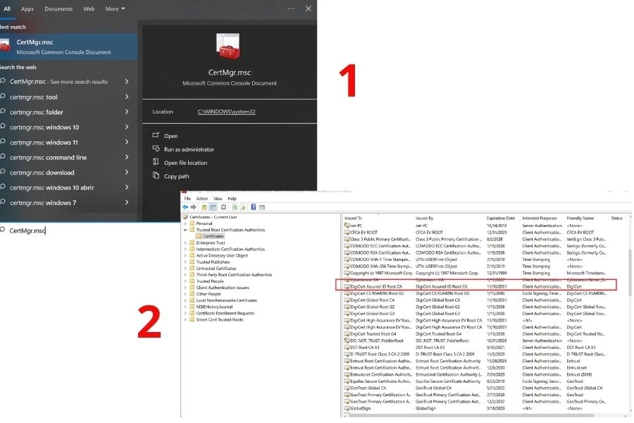634x423 pixels.
Task: Select Third-Party Root Certification Authorities
Action: click(x=234, y=275)
